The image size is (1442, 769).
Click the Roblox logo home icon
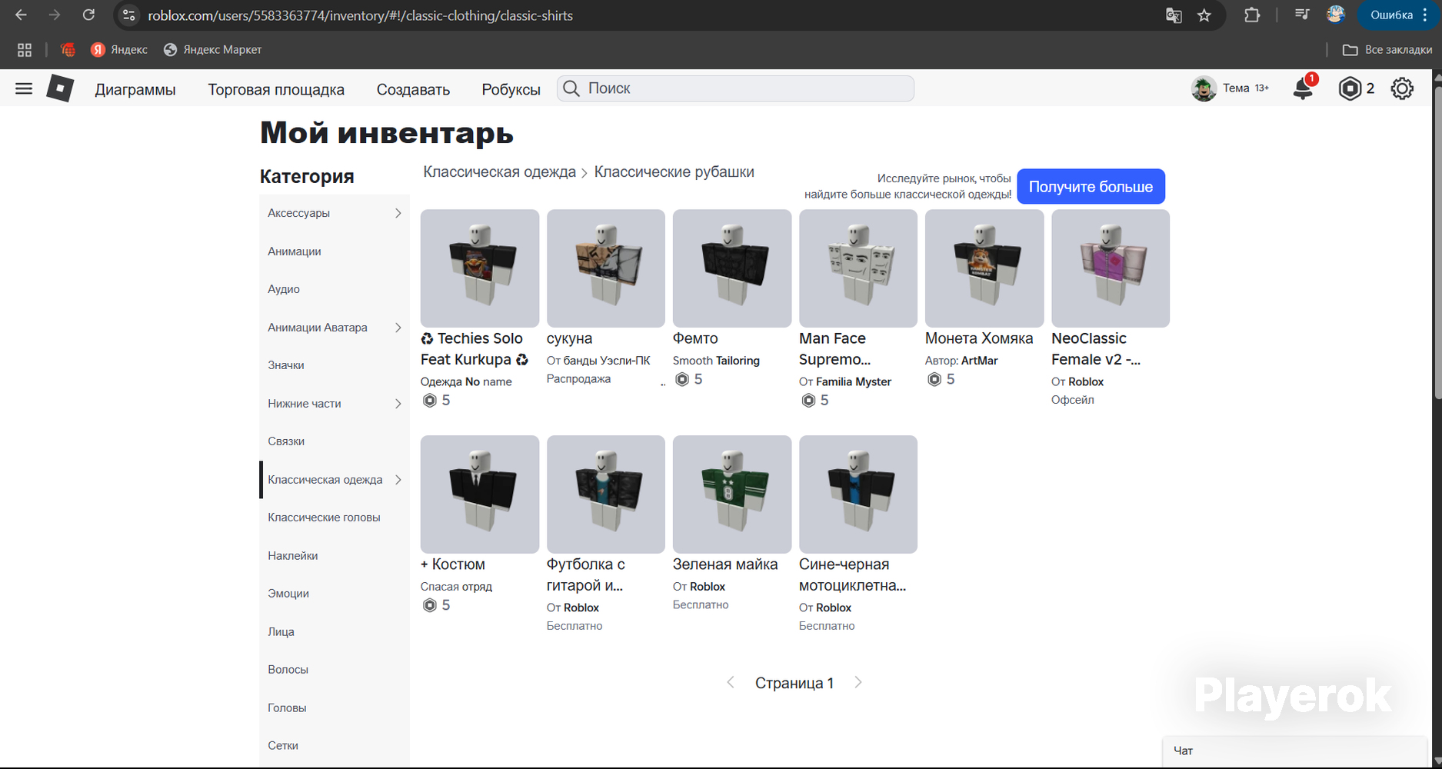click(60, 88)
